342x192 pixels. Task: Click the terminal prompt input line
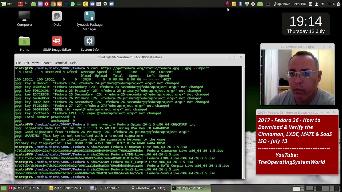[x=128, y=177]
